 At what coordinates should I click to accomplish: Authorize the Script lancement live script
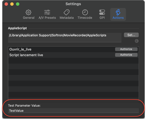tap(126, 55)
